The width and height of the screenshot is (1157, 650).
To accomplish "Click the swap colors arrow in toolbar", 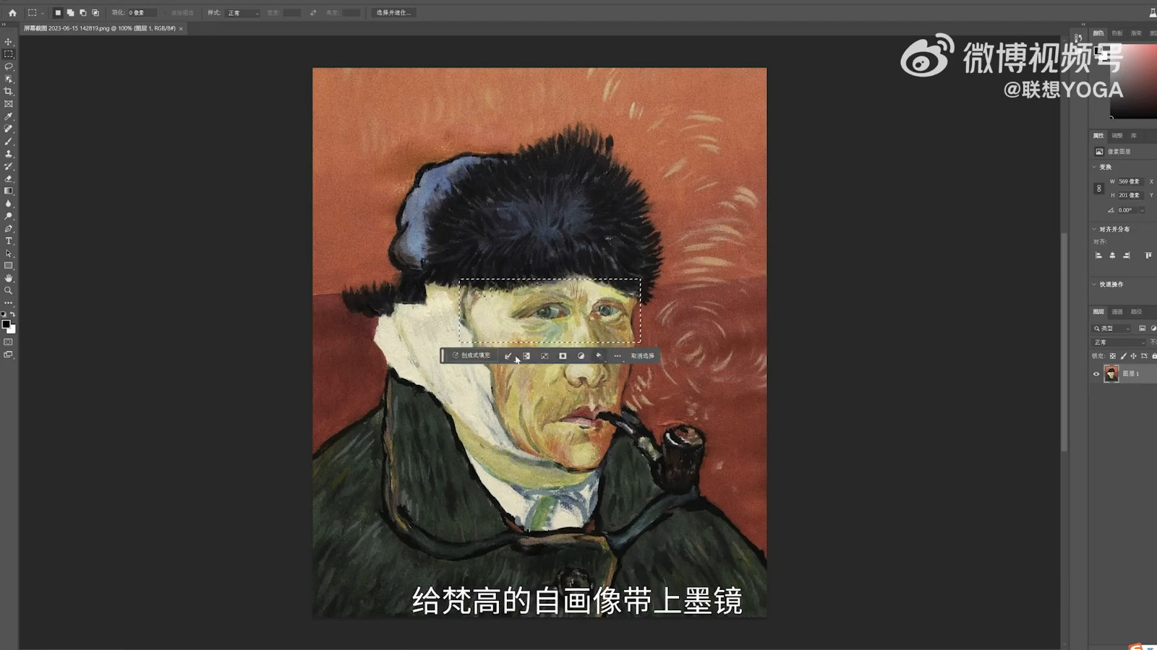I will click(12, 315).
